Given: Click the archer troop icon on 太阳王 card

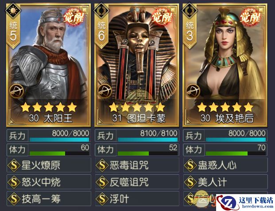Looking at the screenshot, I should pyautogui.click(x=17, y=91).
